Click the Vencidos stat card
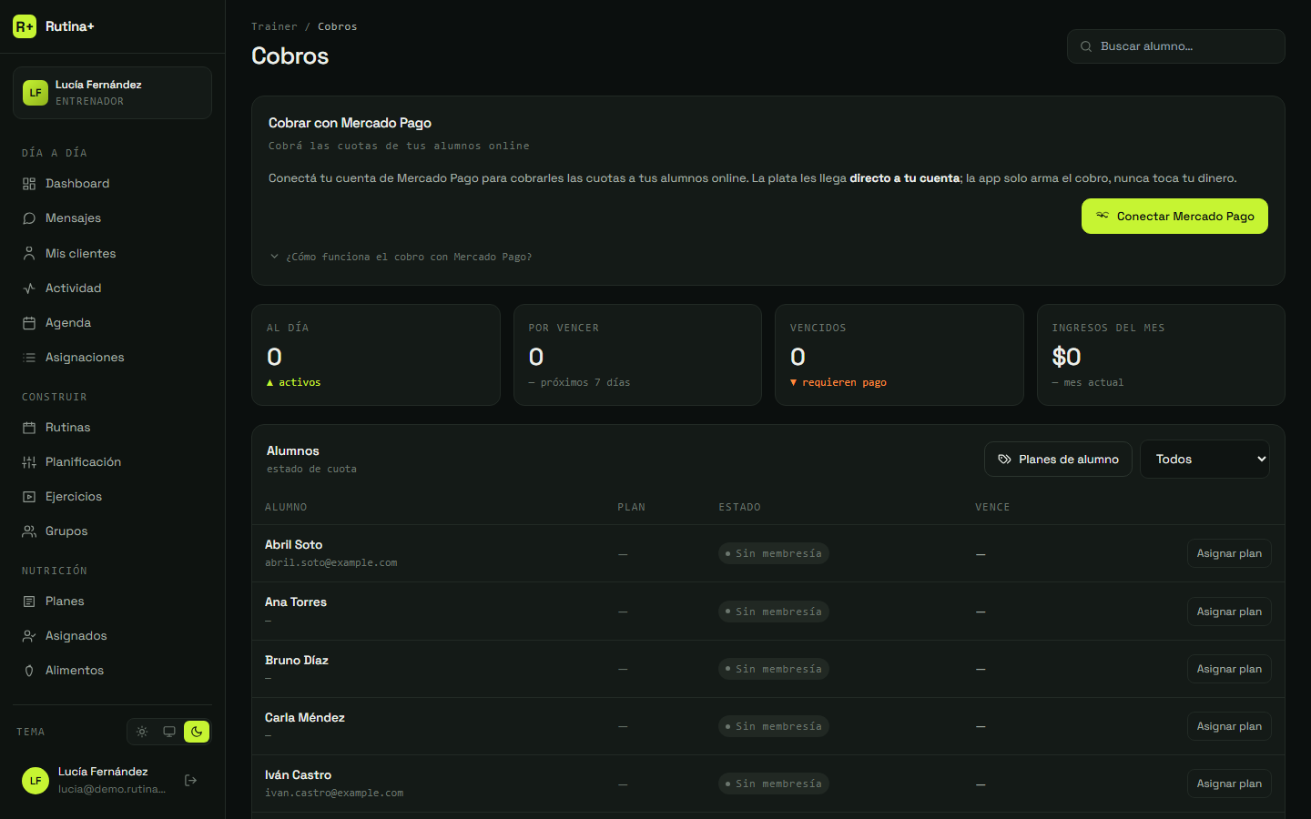The width and height of the screenshot is (1311, 819). point(899,355)
